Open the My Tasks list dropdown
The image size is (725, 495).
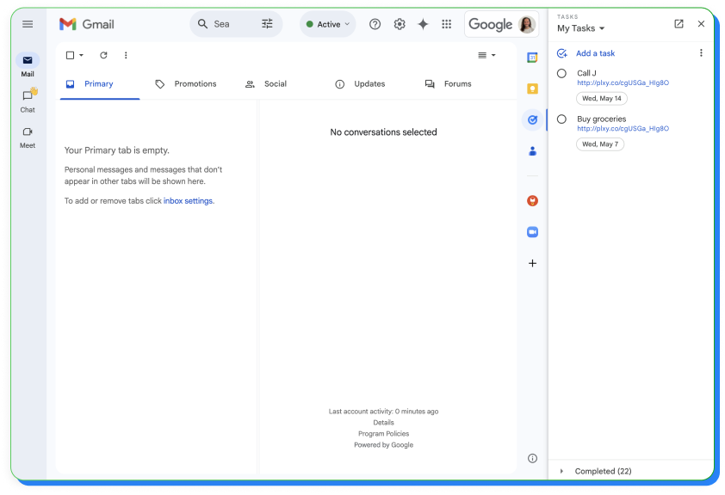coord(579,28)
